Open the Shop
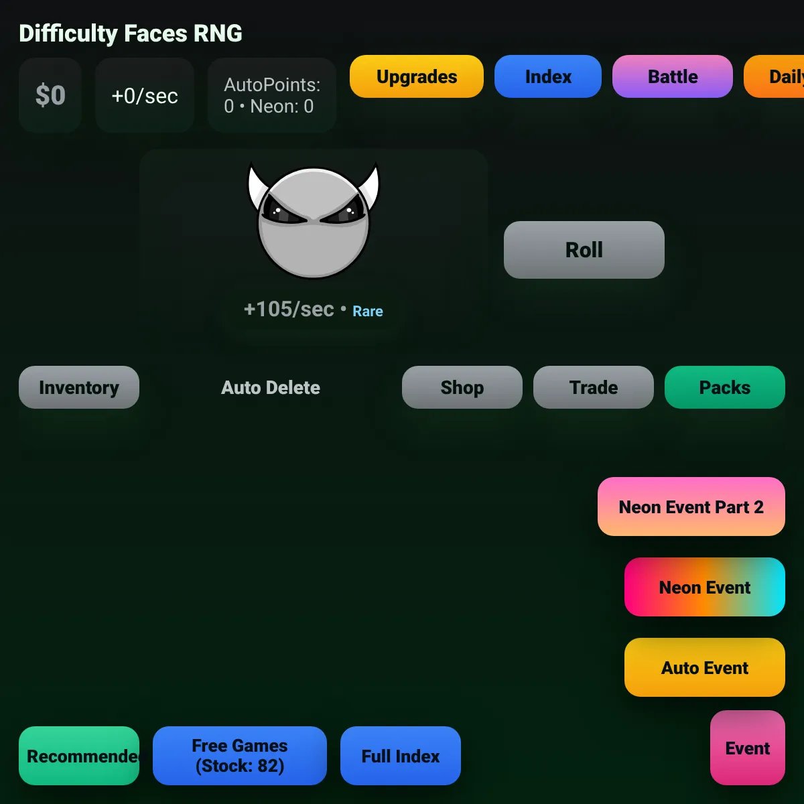The width and height of the screenshot is (804, 804). click(462, 387)
